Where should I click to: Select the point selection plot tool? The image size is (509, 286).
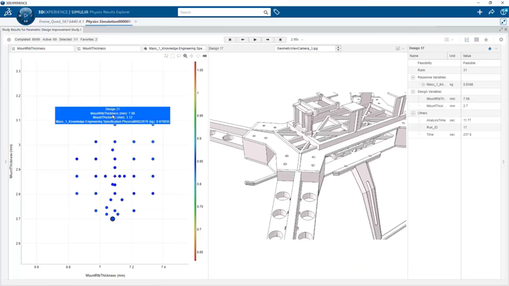coord(166,56)
